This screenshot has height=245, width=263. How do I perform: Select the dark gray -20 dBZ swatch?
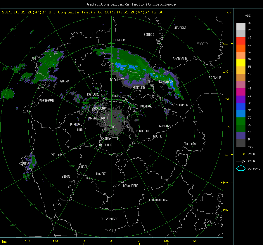point(241,143)
